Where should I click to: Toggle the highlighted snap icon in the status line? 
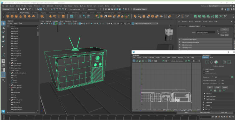tap(40, 9)
